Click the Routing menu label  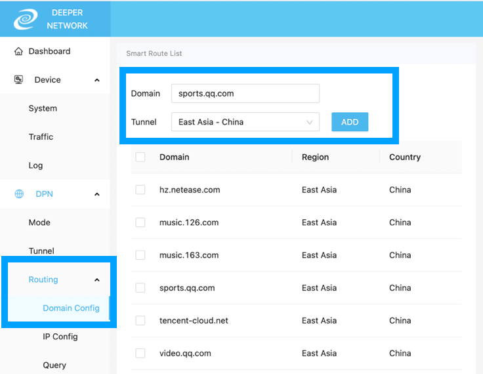point(43,280)
